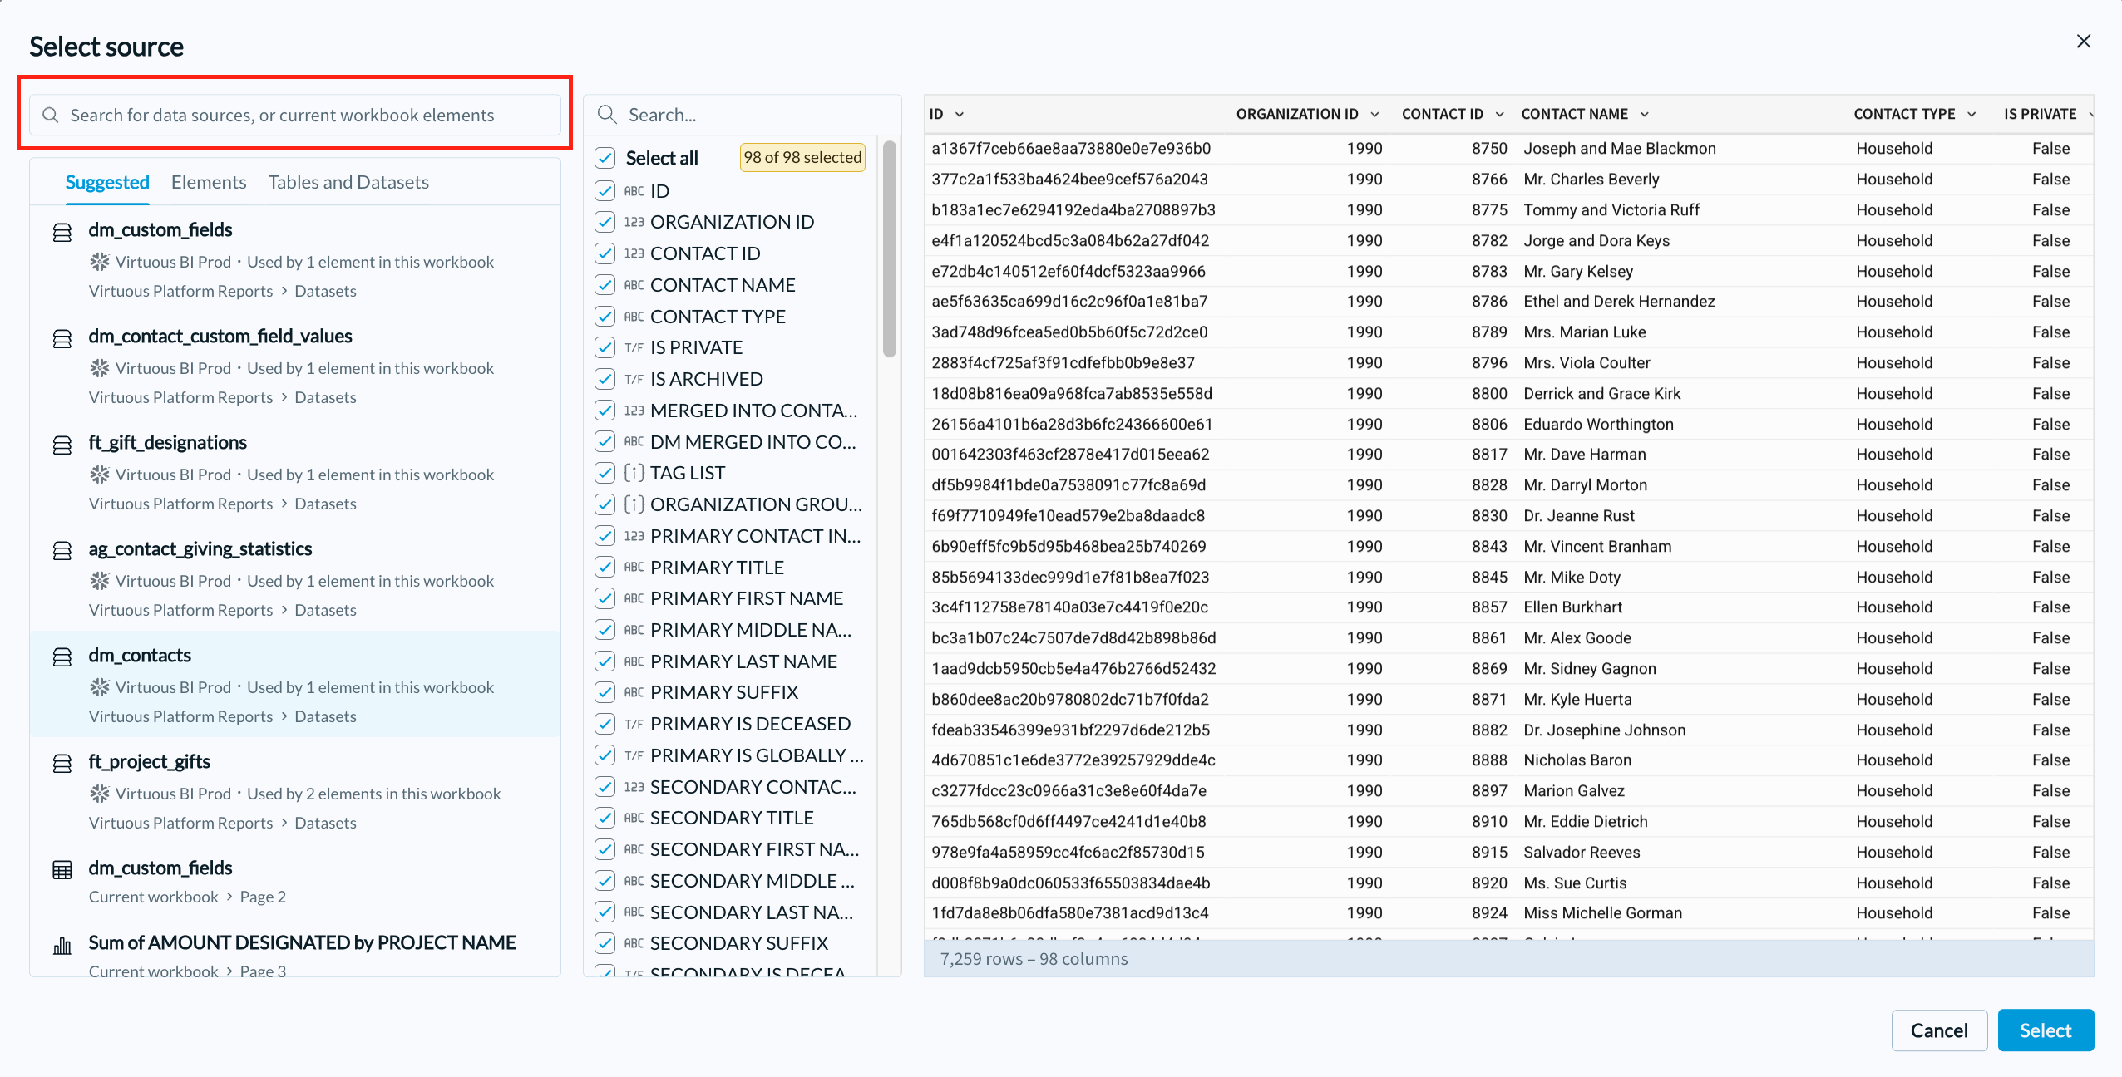
Task: Click the ABC type icon next to SECONDARY SUFFIX
Action: tap(634, 943)
